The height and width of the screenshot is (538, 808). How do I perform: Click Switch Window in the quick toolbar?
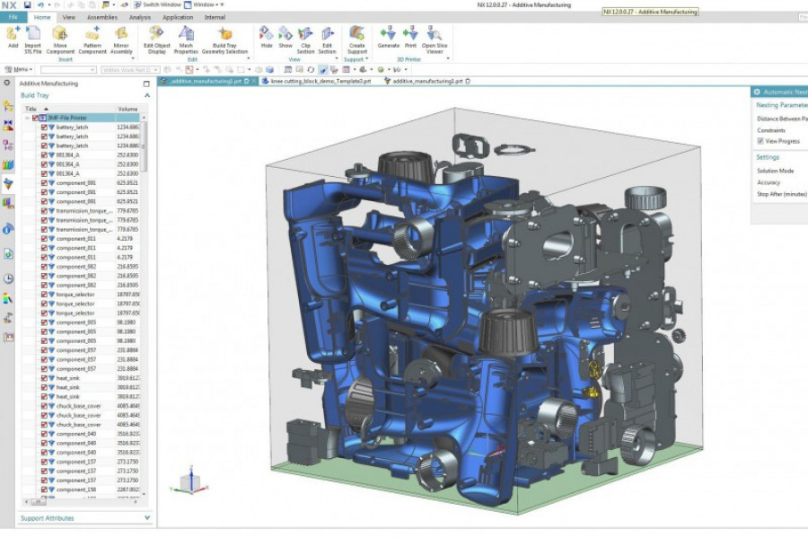pos(156,4)
